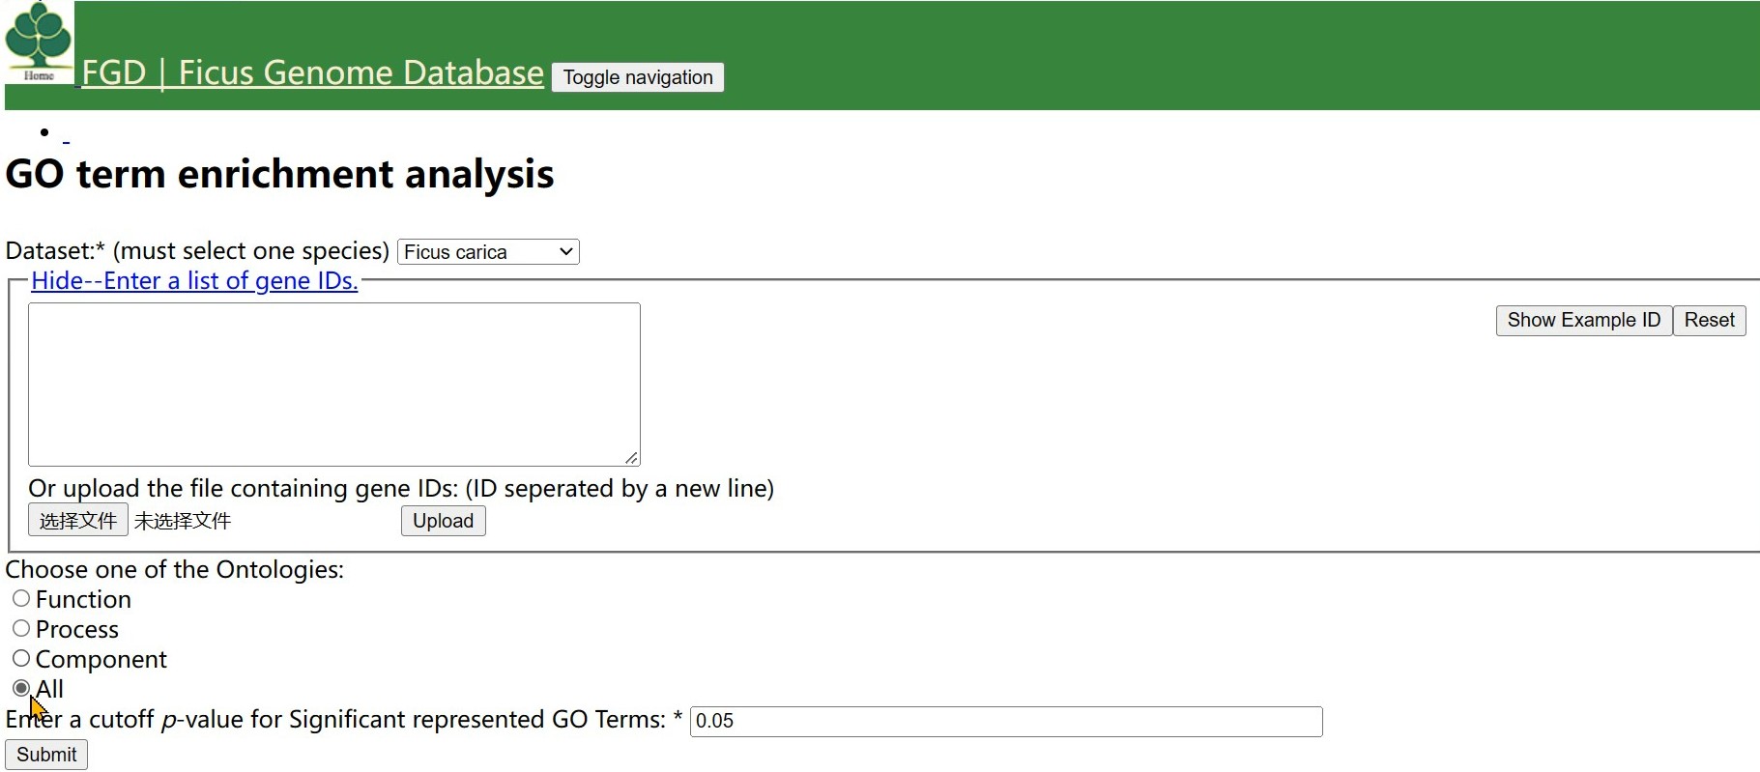
Task: Select the Function ontology radio button
Action: click(x=21, y=599)
